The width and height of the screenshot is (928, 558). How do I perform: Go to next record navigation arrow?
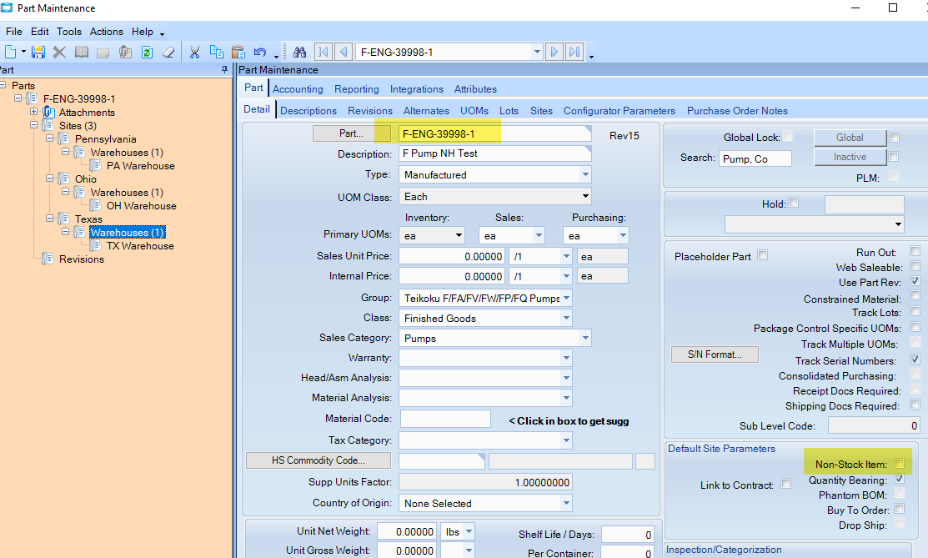coord(554,52)
